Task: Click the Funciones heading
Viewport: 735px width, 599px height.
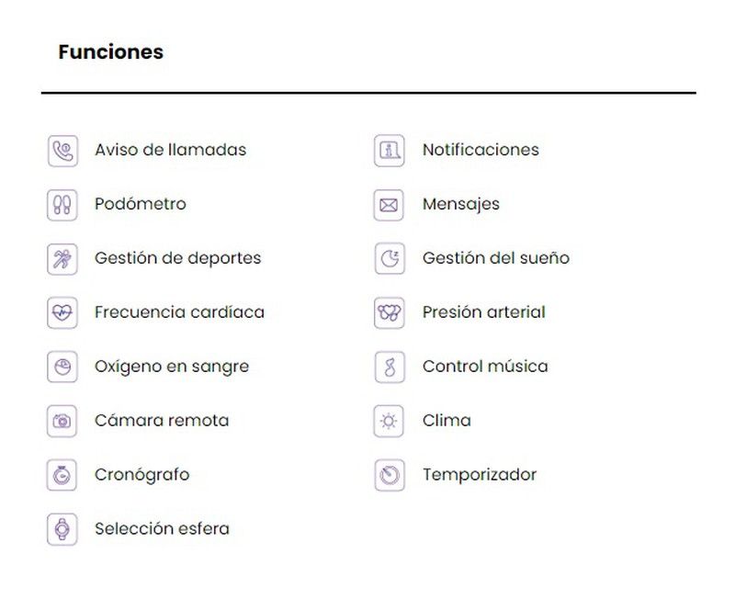Action: 110,52
